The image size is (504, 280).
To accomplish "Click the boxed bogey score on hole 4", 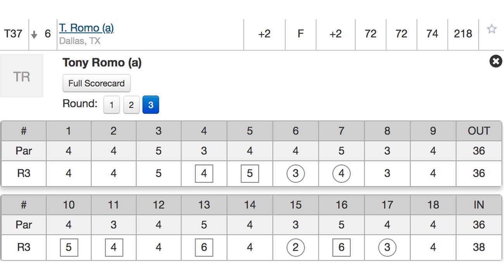I will [204, 174].
